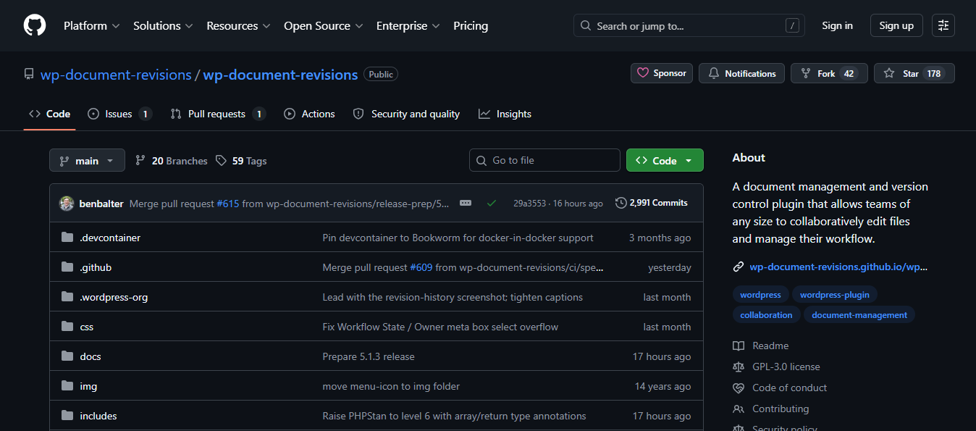This screenshot has width=976, height=431.
Task: Click the Go to file input
Action: (x=544, y=160)
